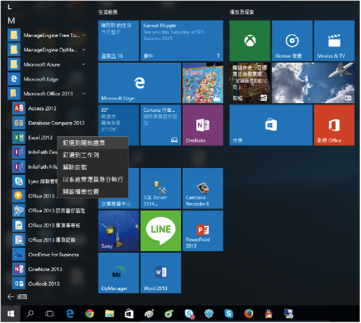This screenshot has height=323, width=361.
Task: Jump to the letter M section header
Action: pos(11,21)
